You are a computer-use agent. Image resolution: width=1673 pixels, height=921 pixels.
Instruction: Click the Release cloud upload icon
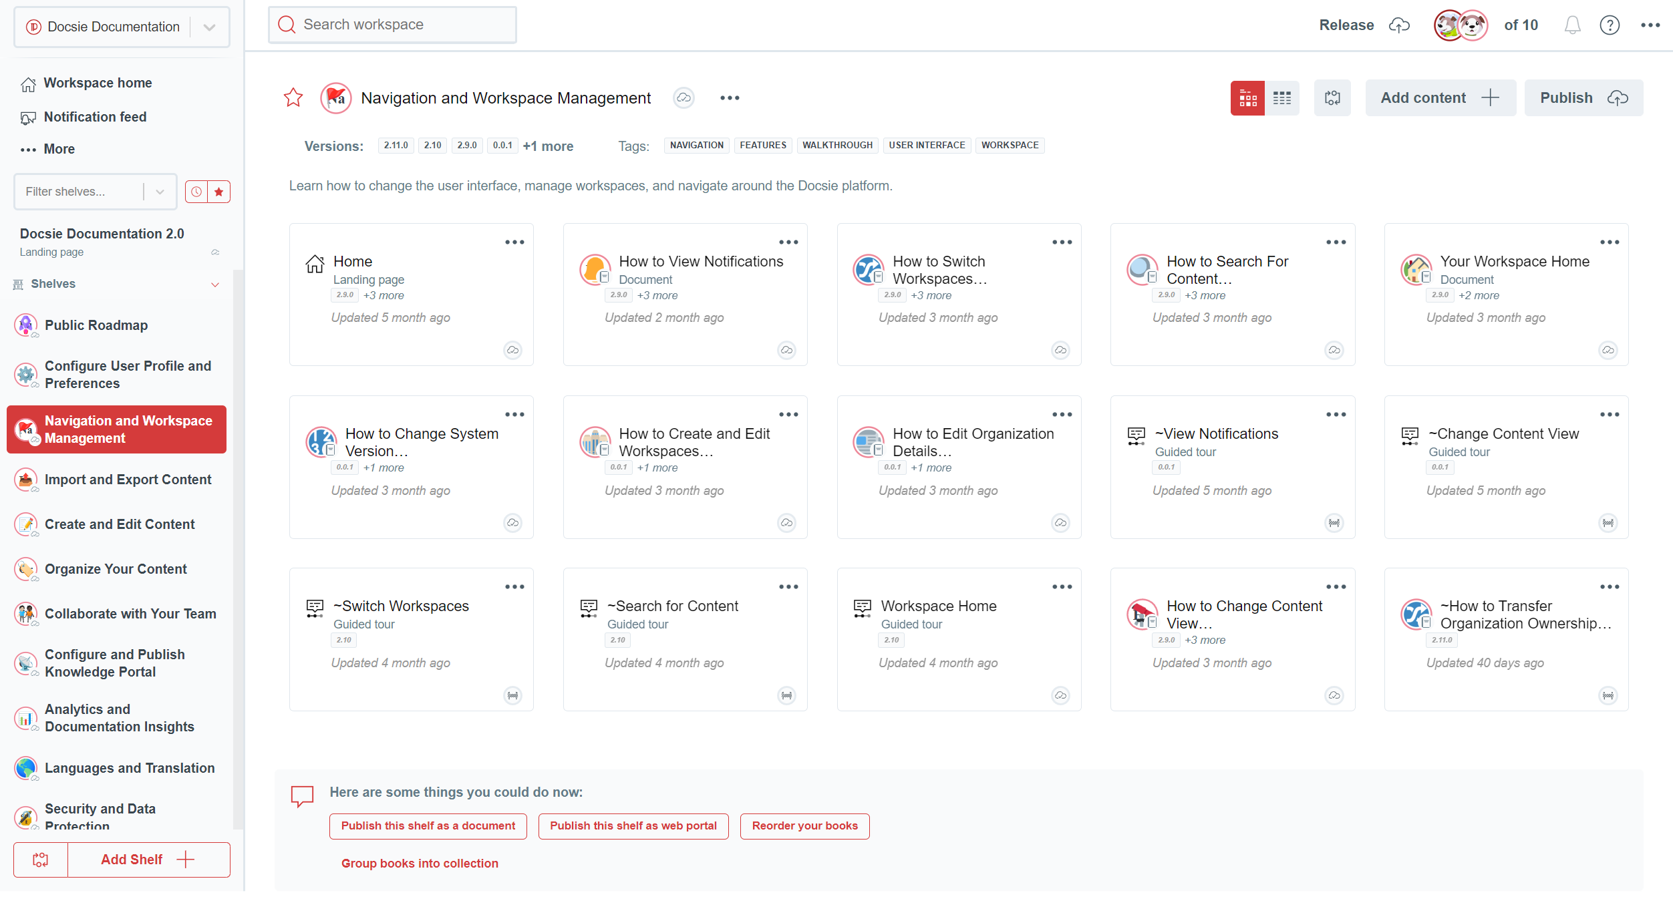pos(1399,25)
